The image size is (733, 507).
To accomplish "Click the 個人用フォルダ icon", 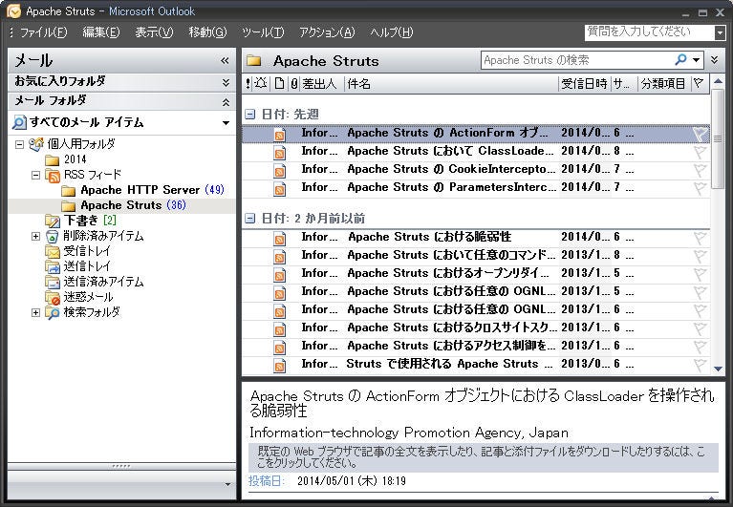I will [x=36, y=144].
